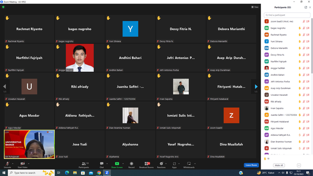
Task: Open Task View on the taskbar
Action: [x=59, y=173]
